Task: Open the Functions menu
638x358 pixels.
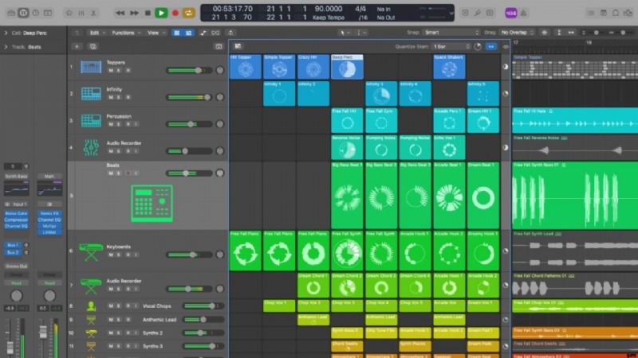Action: tap(124, 33)
